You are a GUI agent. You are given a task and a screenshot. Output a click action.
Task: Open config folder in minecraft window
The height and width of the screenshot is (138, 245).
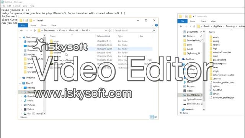point(216,41)
